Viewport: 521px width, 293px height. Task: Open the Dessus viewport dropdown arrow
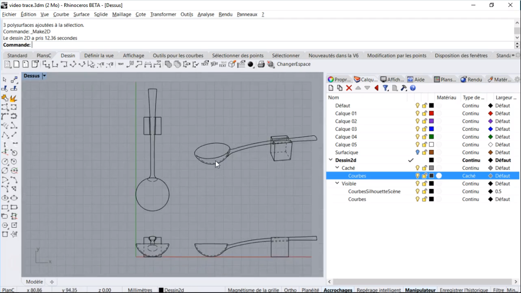pyautogui.click(x=44, y=76)
